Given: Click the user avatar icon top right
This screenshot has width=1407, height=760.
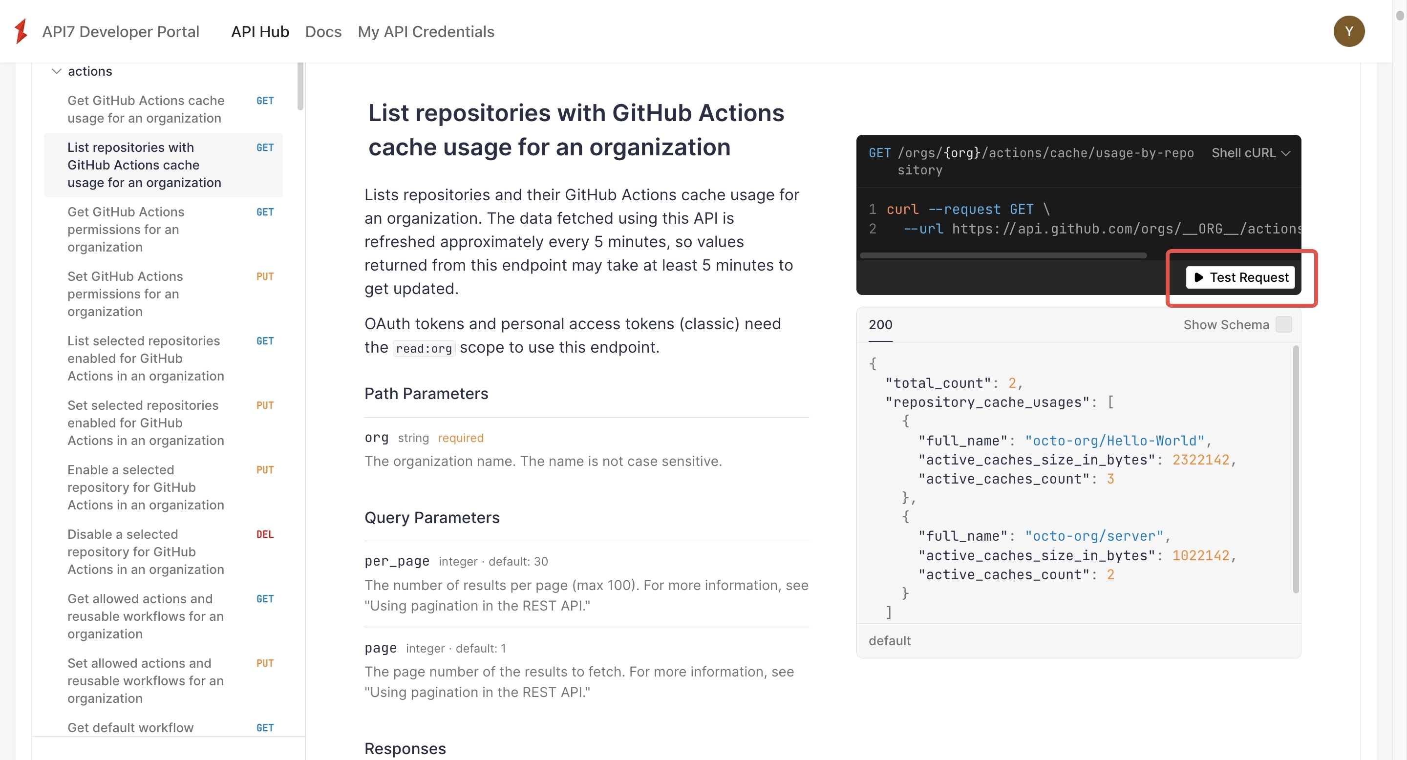Looking at the screenshot, I should 1348,30.
